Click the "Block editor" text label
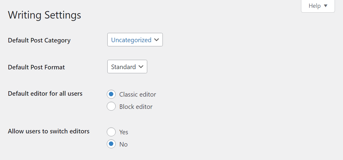The height and width of the screenshot is (160, 343). (x=136, y=107)
